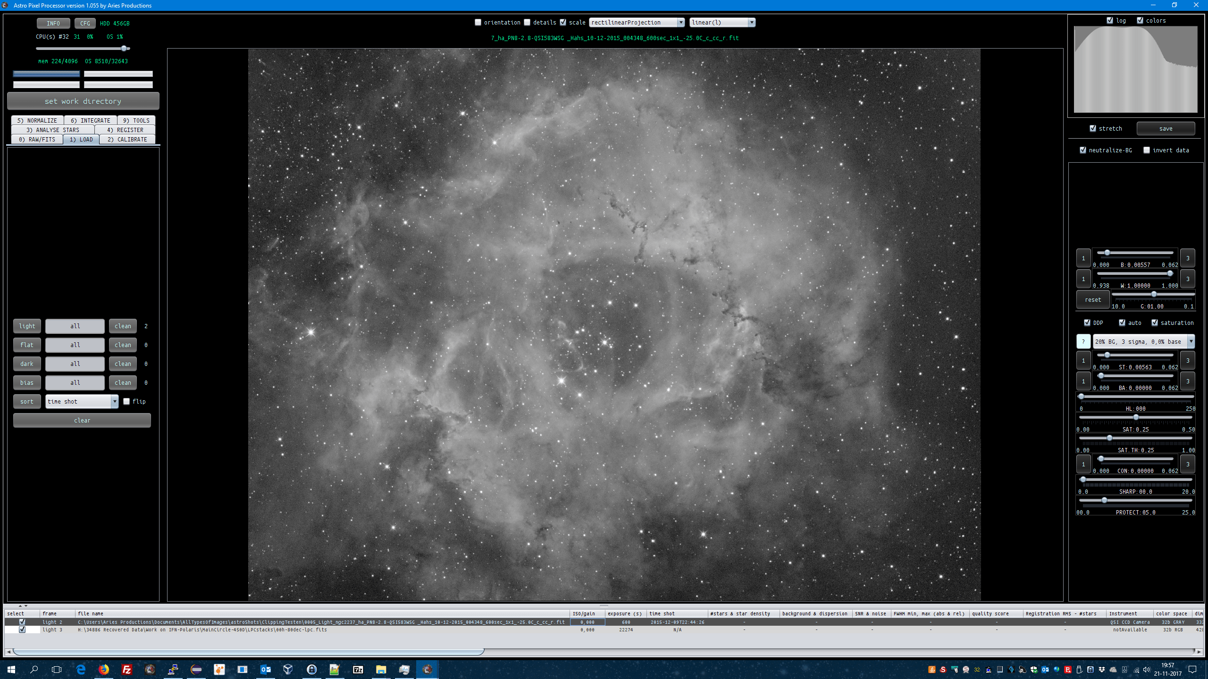1208x679 pixels.
Task: Enable the invert data checkbox
Action: [1147, 150]
